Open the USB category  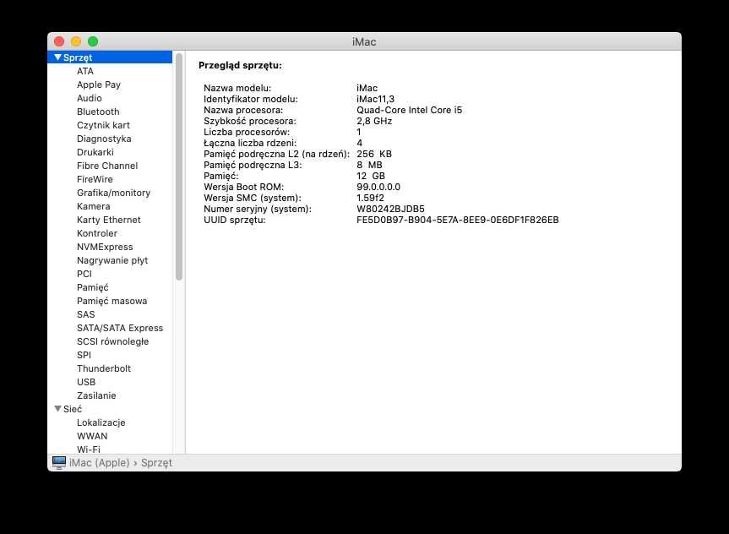tap(86, 382)
